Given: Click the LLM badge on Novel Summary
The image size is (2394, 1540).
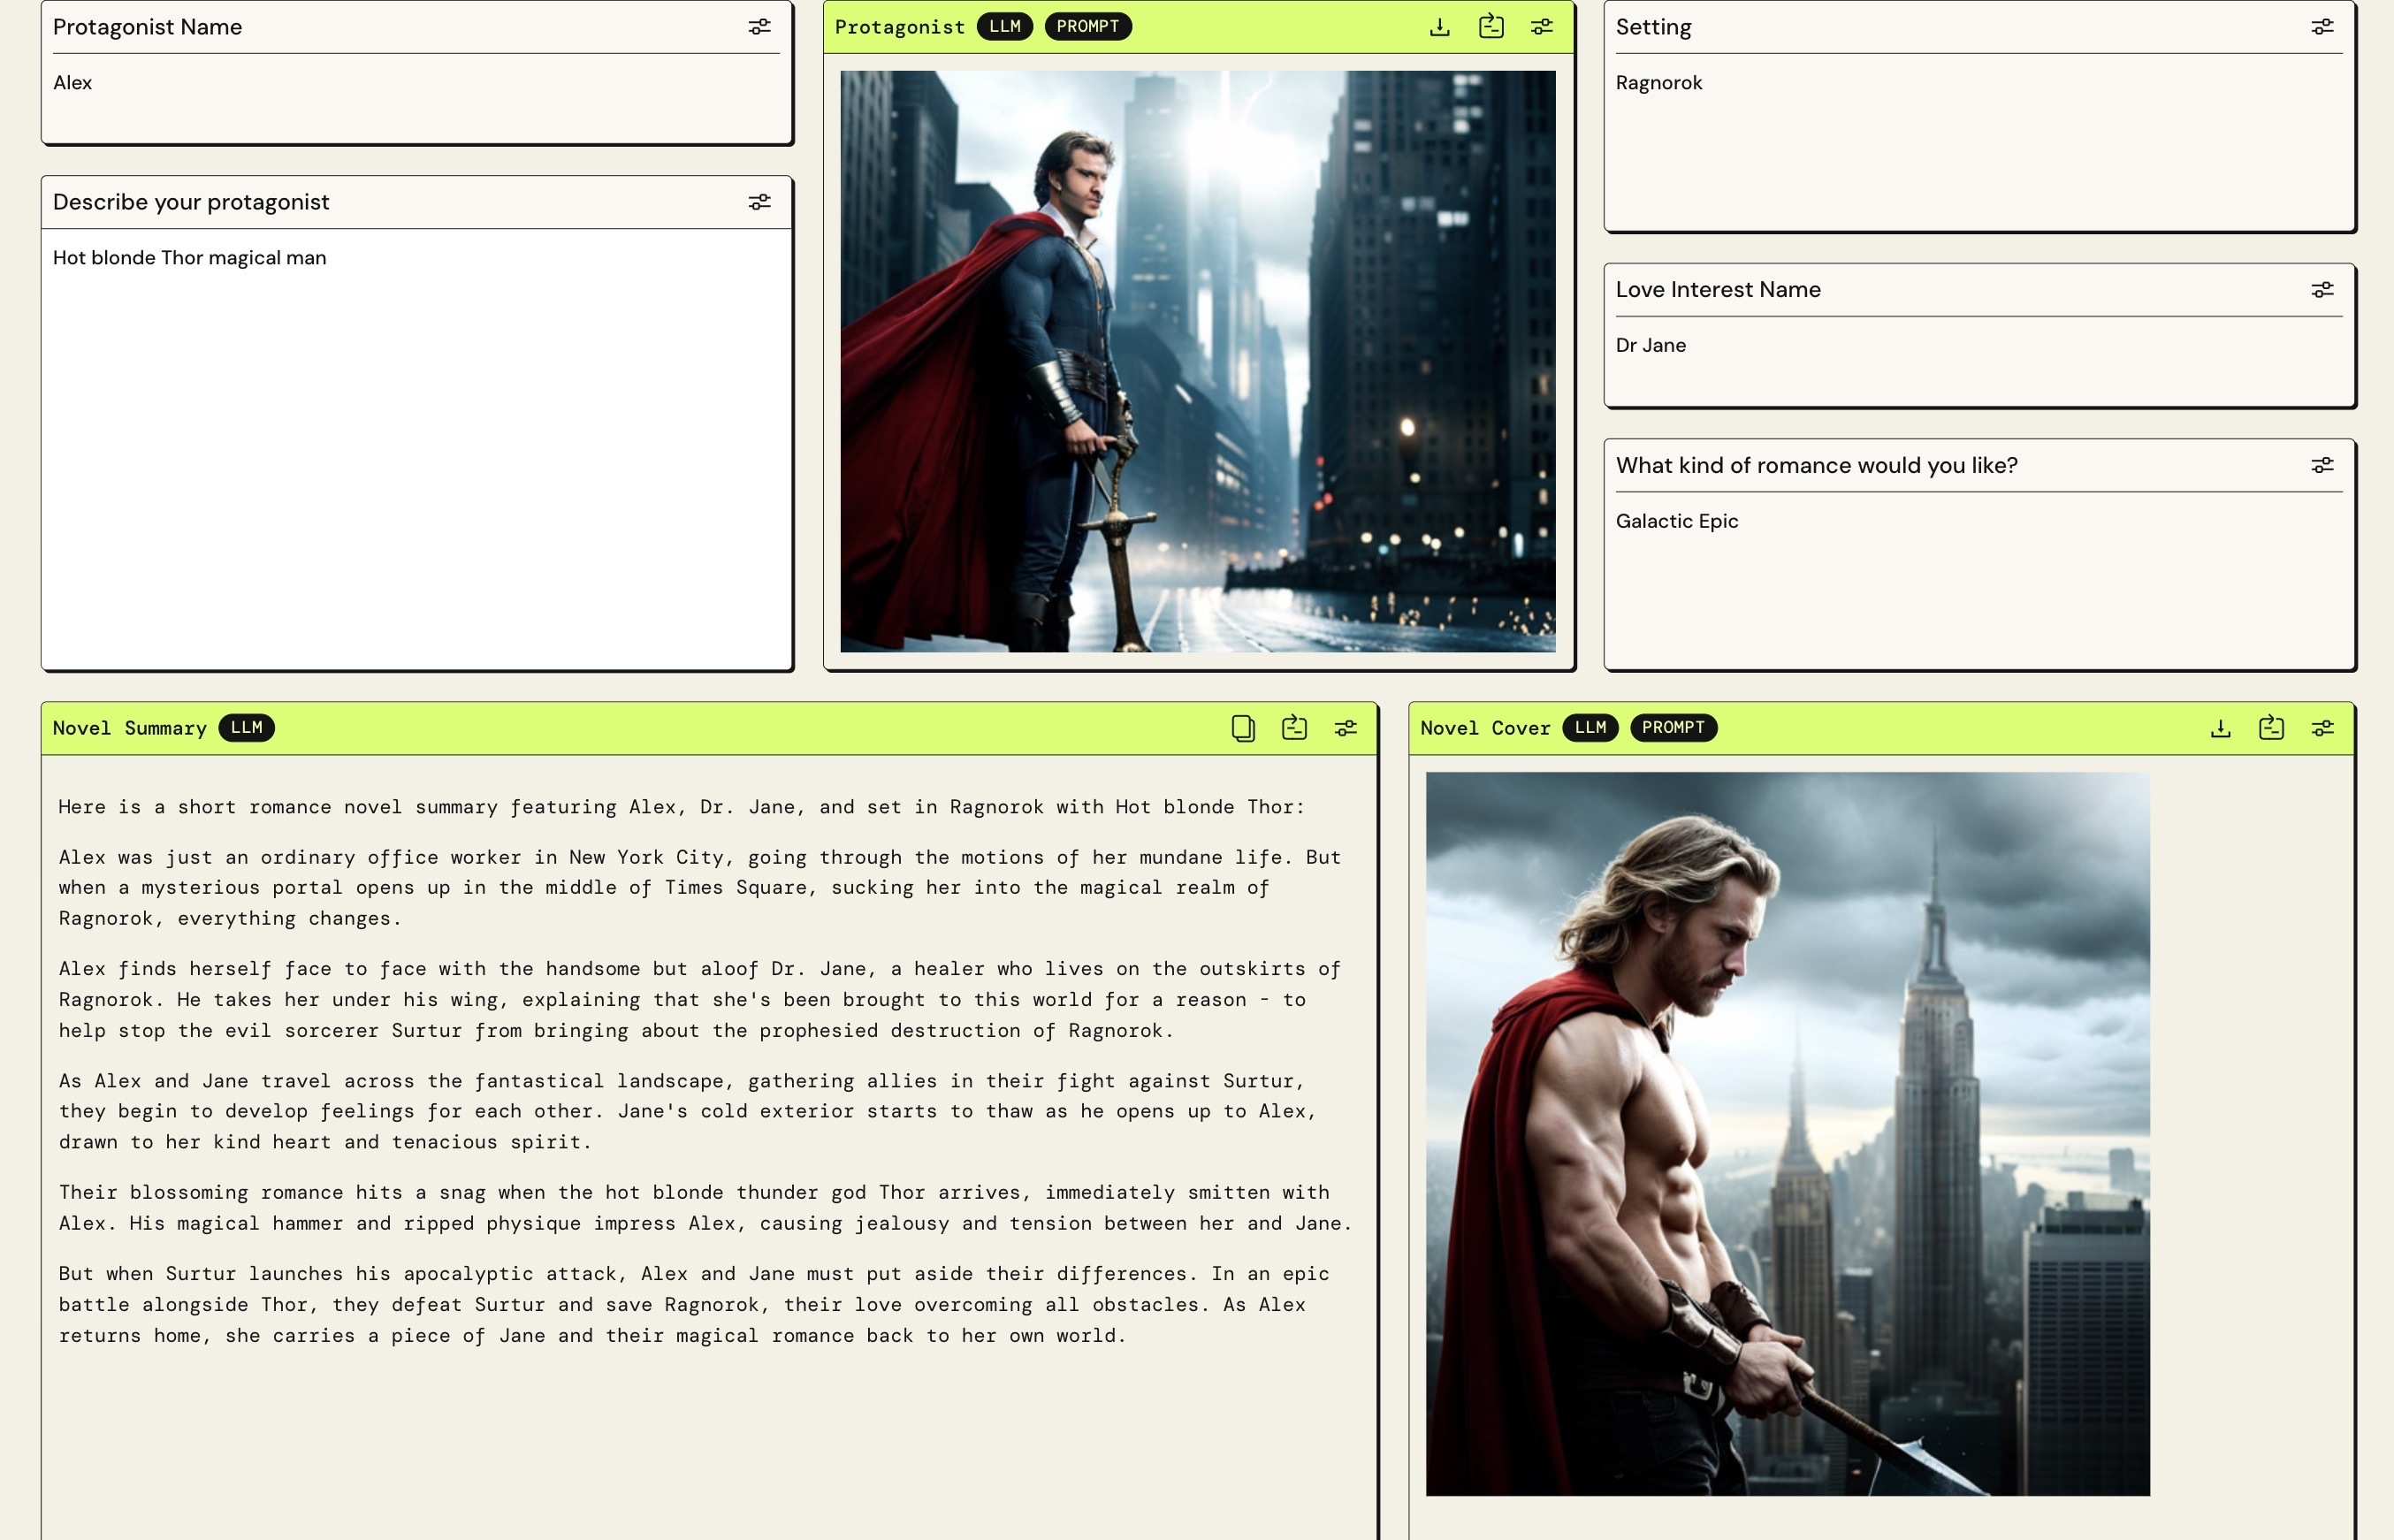Looking at the screenshot, I should [x=246, y=728].
